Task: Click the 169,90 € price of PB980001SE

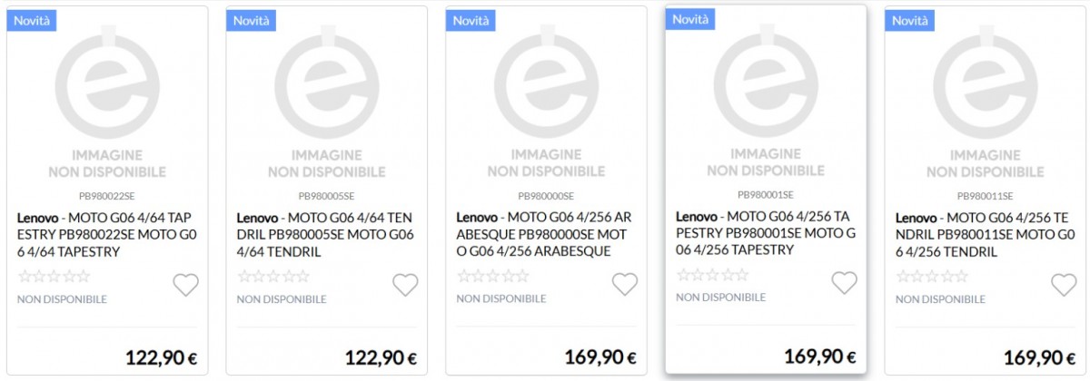Action: coord(818,356)
